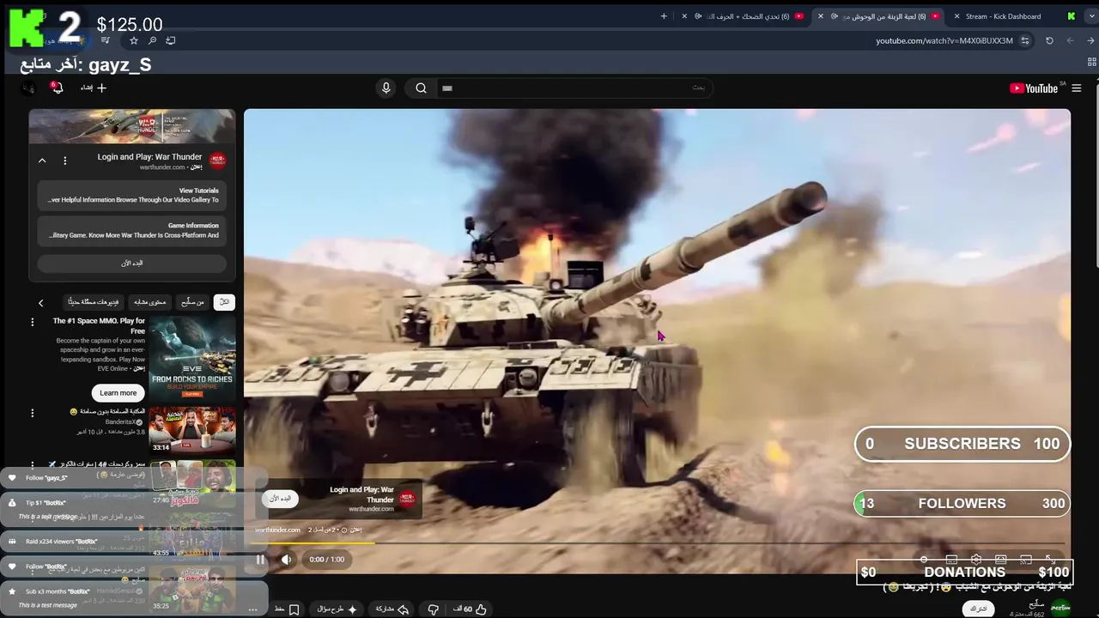Open more actions ellipsis below video
Image resolution: width=1099 pixels, height=618 pixels.
tap(252, 609)
